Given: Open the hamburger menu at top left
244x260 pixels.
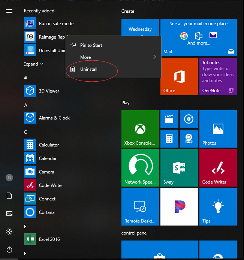Looking at the screenshot, I should tap(9, 11).
